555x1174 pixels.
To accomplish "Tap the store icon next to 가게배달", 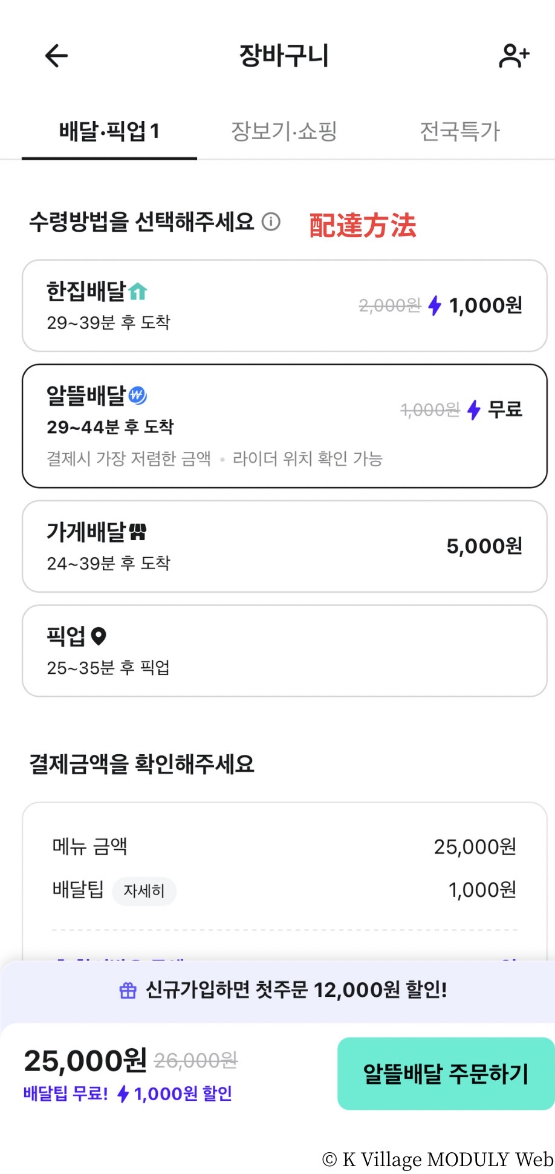I will click(138, 532).
